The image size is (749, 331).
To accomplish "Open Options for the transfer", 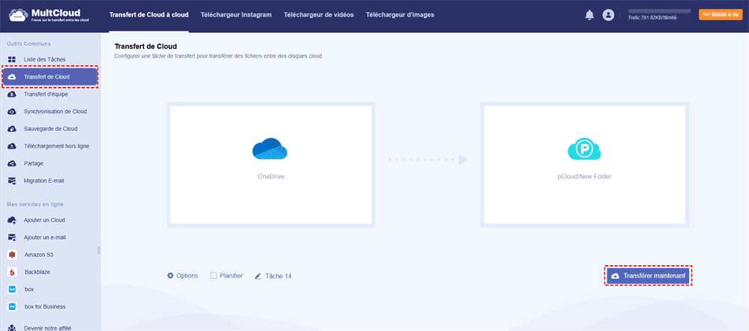I will tap(182, 276).
